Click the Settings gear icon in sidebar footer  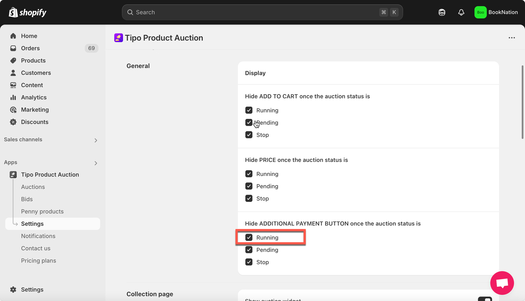tap(13, 289)
